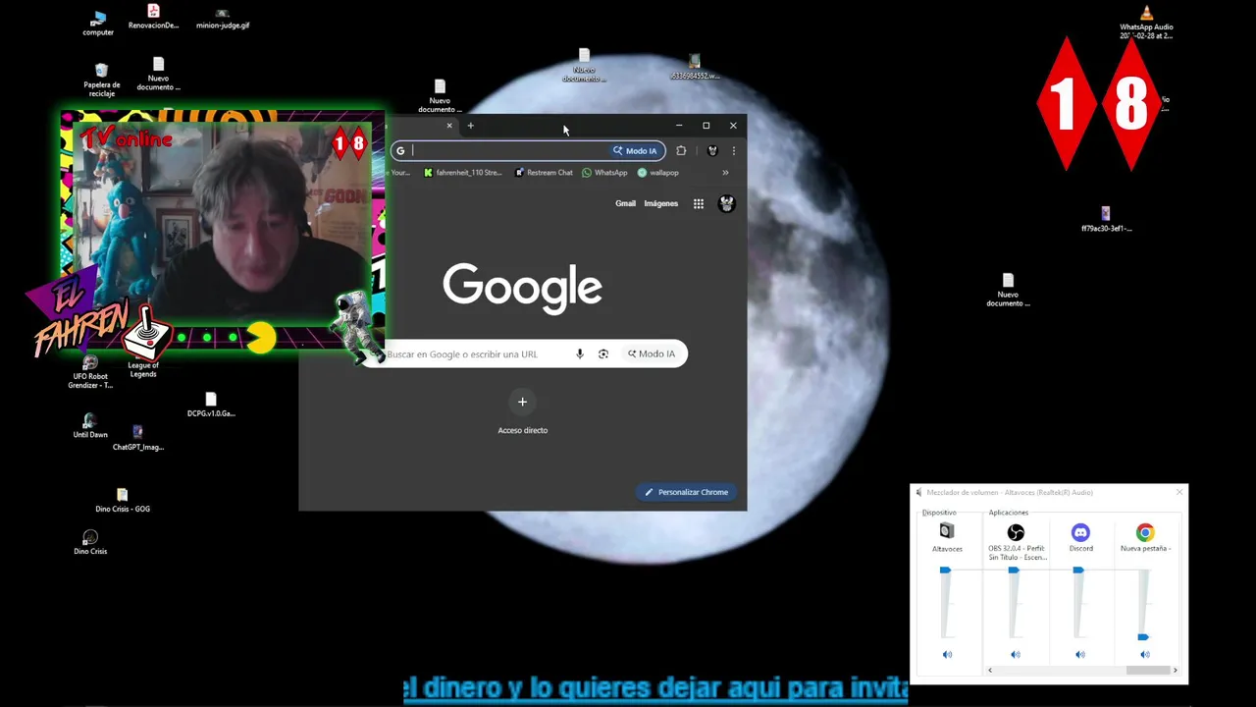Click the Altavoces device icon in the mixer

pyautogui.click(x=947, y=531)
